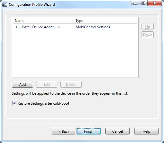Sort the list by Type column header
The image size is (164, 143).
[105, 21]
